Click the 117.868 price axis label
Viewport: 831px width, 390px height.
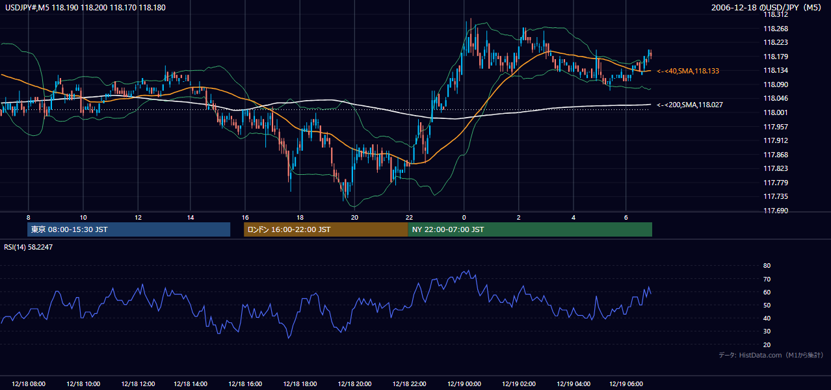[775, 155]
